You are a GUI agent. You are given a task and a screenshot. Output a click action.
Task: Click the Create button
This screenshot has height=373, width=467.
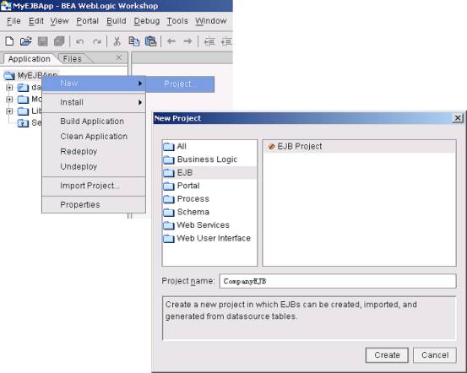tap(387, 354)
